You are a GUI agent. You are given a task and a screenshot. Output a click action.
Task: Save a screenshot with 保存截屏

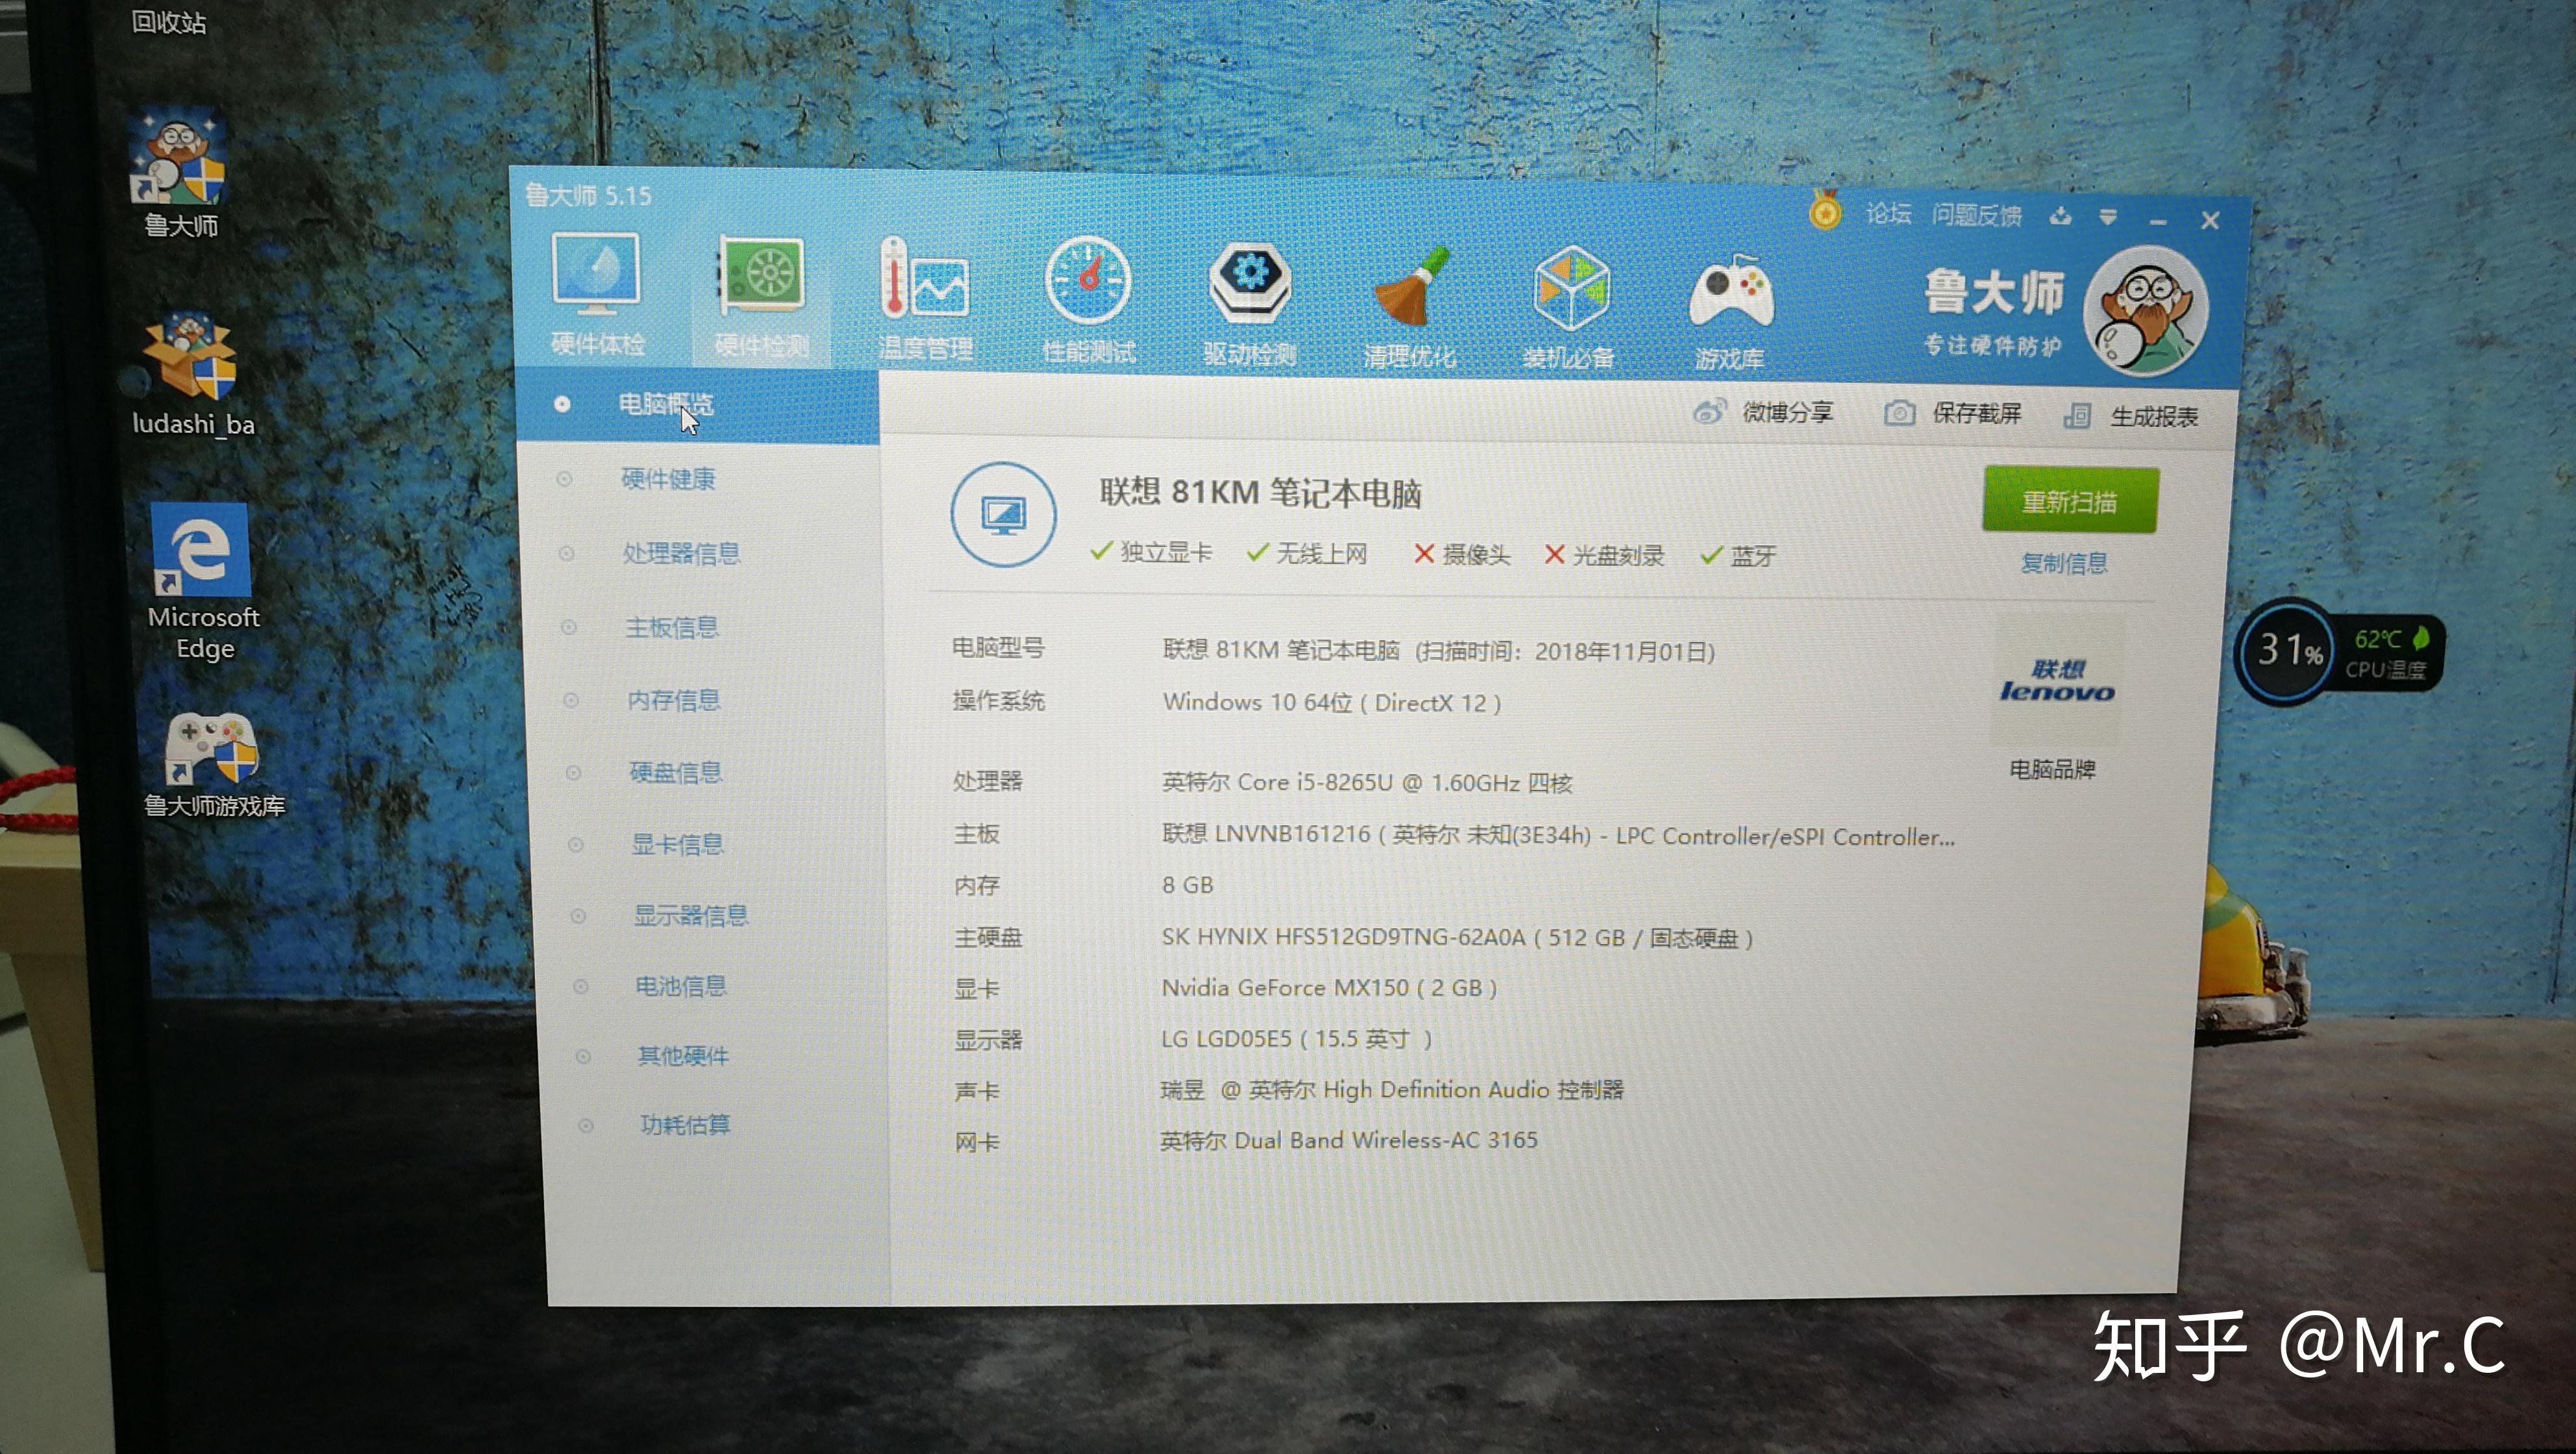point(1952,414)
